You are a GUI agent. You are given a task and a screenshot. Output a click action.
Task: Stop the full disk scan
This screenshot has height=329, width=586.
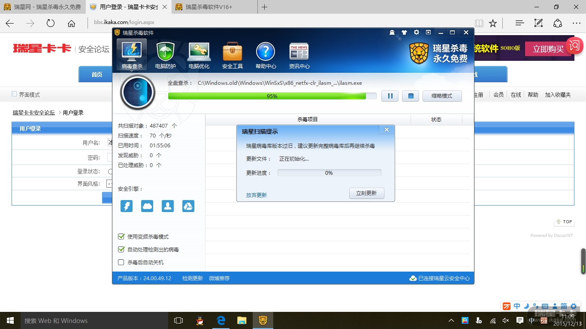(x=411, y=96)
